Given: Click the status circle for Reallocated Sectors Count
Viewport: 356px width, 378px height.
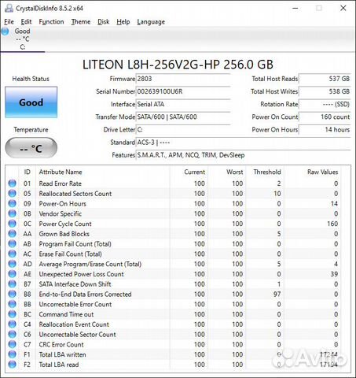Looking at the screenshot, I should pyautogui.click(x=12, y=193).
